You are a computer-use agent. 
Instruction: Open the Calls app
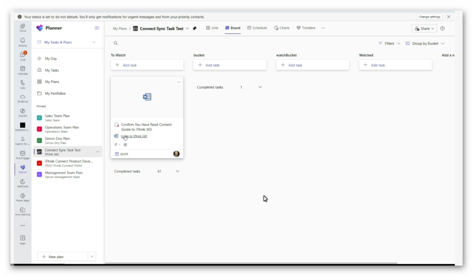tap(23, 84)
